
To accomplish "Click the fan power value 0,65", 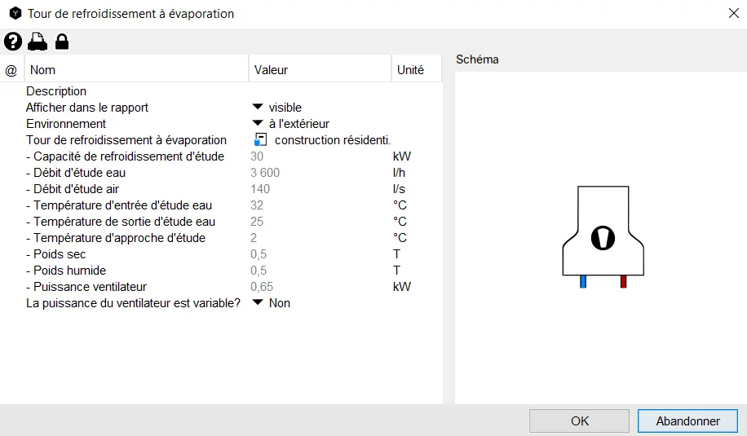I will click(x=262, y=287).
